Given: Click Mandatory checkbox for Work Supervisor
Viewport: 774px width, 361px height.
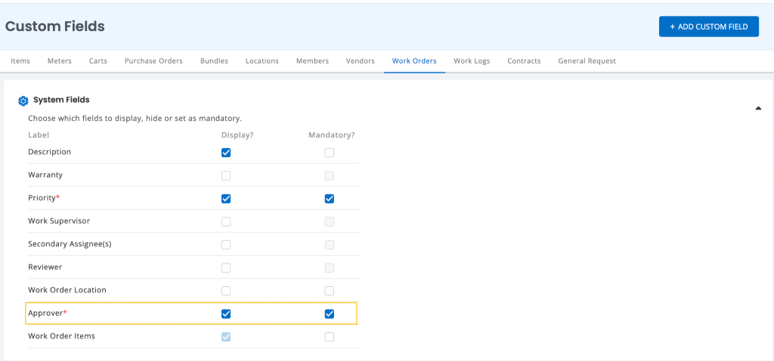Looking at the screenshot, I should pyautogui.click(x=330, y=221).
